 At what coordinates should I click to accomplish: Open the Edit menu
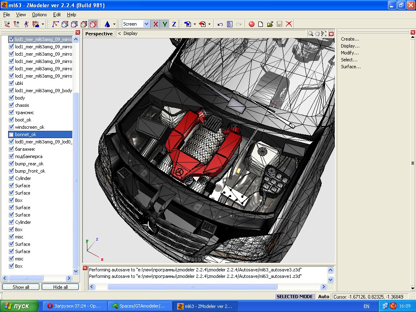click(57, 15)
